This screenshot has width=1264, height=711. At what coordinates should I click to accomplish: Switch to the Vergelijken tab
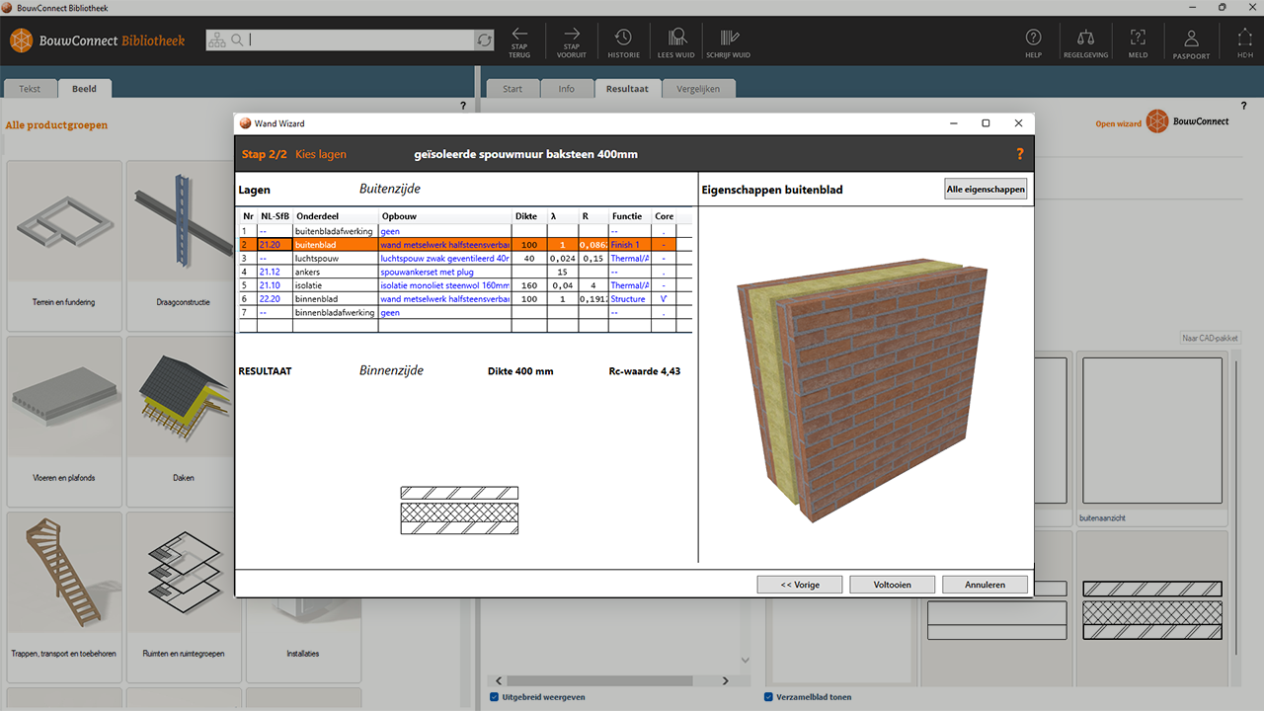pyautogui.click(x=698, y=89)
